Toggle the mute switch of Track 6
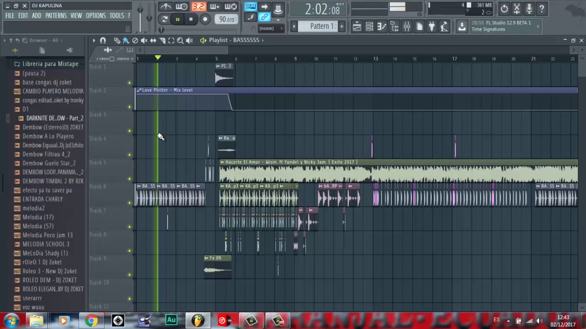Screen dimensions: 586x329 pos(130,203)
